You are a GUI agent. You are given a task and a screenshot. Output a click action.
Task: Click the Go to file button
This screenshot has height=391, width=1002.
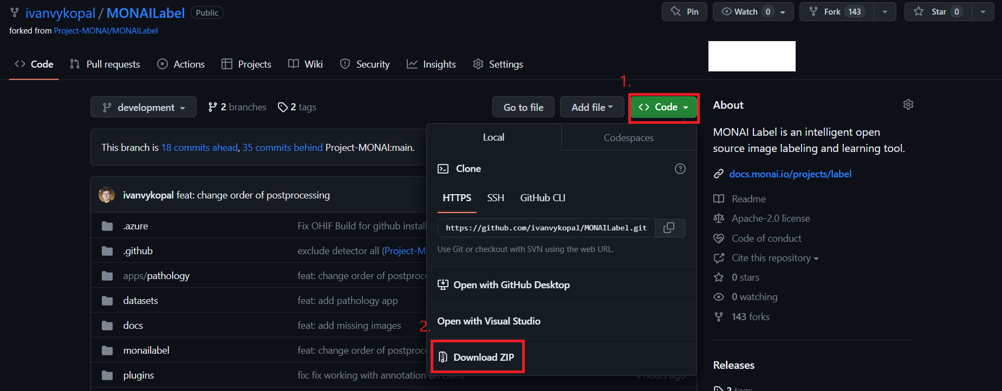pyautogui.click(x=524, y=107)
